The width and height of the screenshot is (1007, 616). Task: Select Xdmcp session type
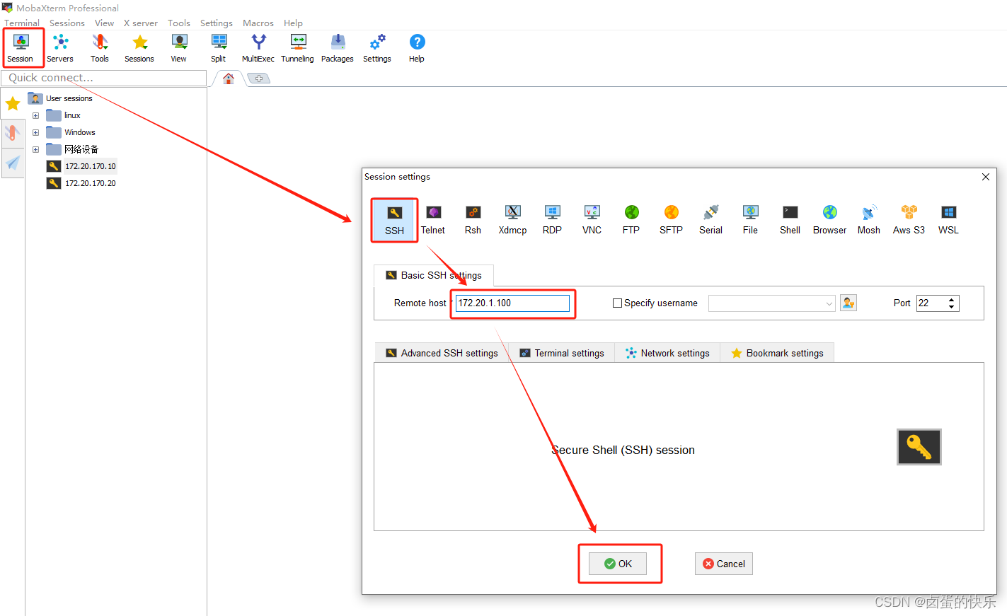[512, 221]
